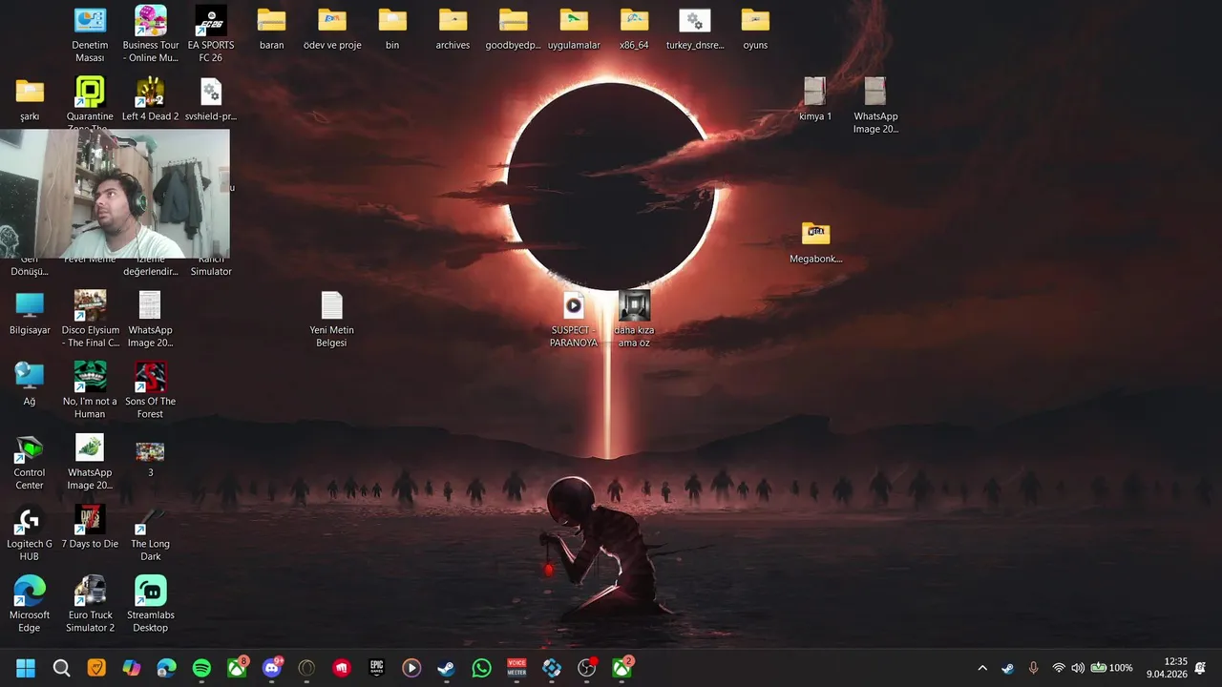
Task: Open Discord from the taskbar
Action: click(272, 668)
